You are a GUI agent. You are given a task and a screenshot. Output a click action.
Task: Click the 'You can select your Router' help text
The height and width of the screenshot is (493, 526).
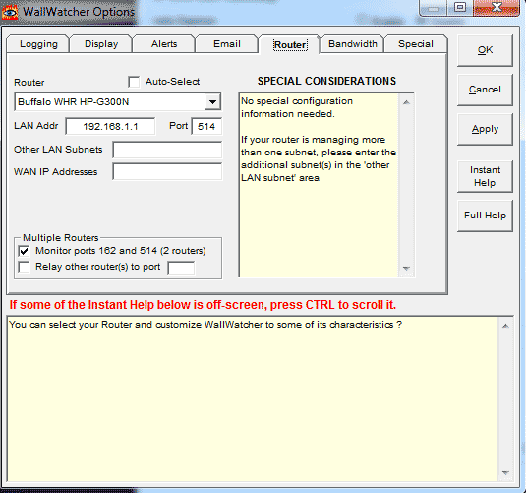click(x=205, y=325)
